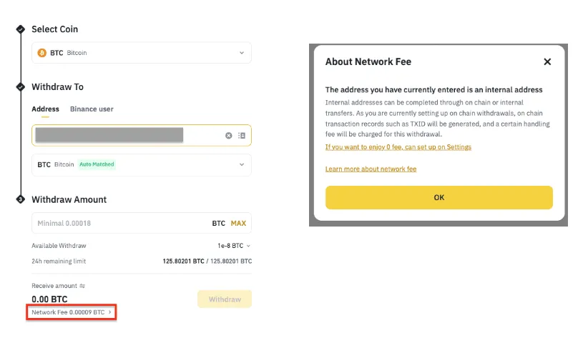Open the set up on Settings link
This screenshot has width=588, height=358.
point(398,147)
